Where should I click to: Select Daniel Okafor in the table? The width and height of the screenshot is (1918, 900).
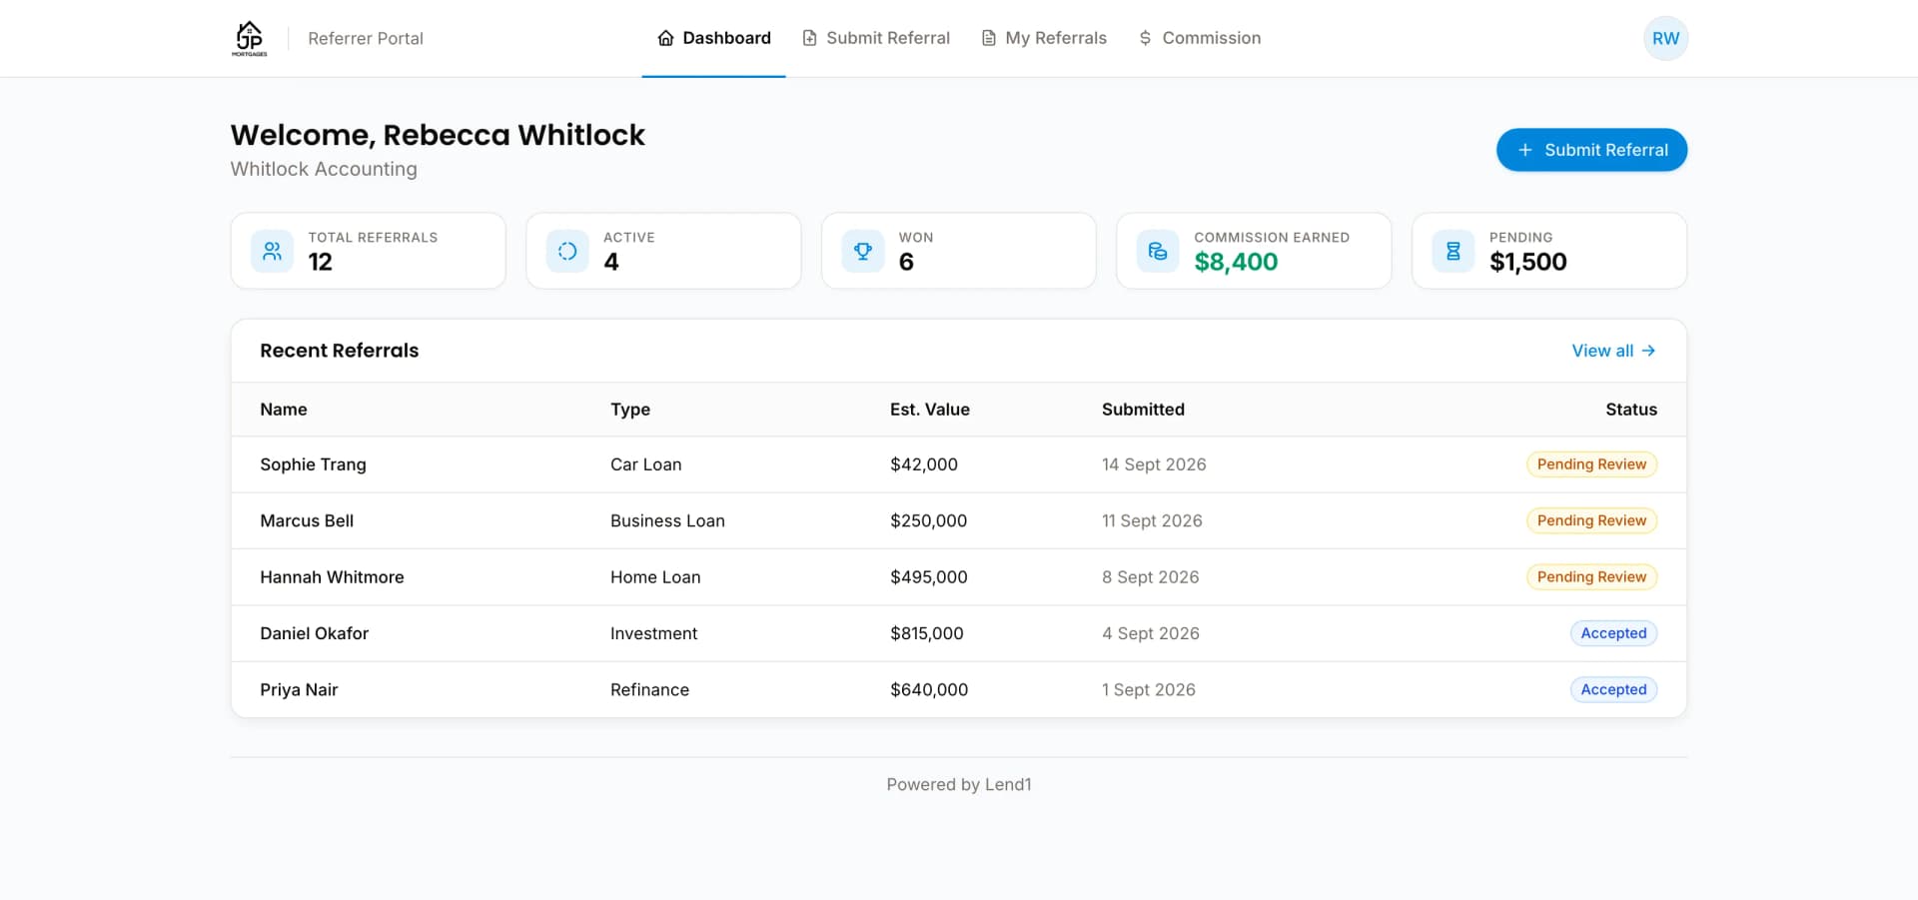point(314,633)
